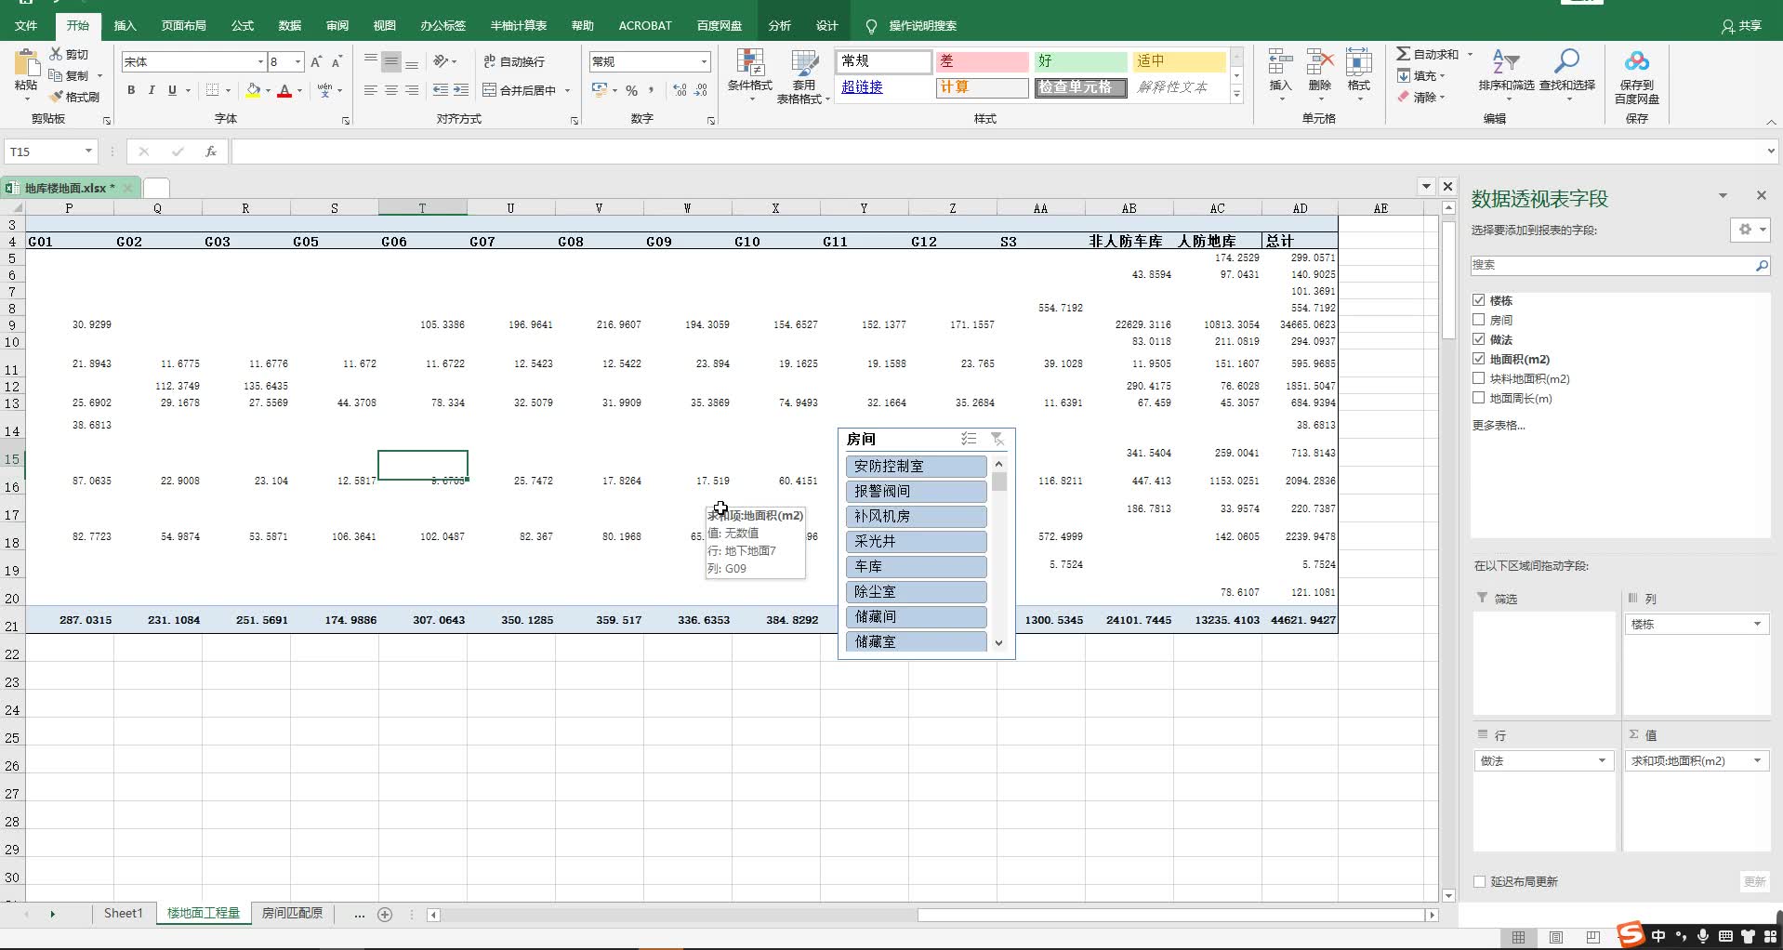Check the 地面周长(m) field checkbox
Viewport: 1783px width, 950px height.
pyautogui.click(x=1479, y=398)
